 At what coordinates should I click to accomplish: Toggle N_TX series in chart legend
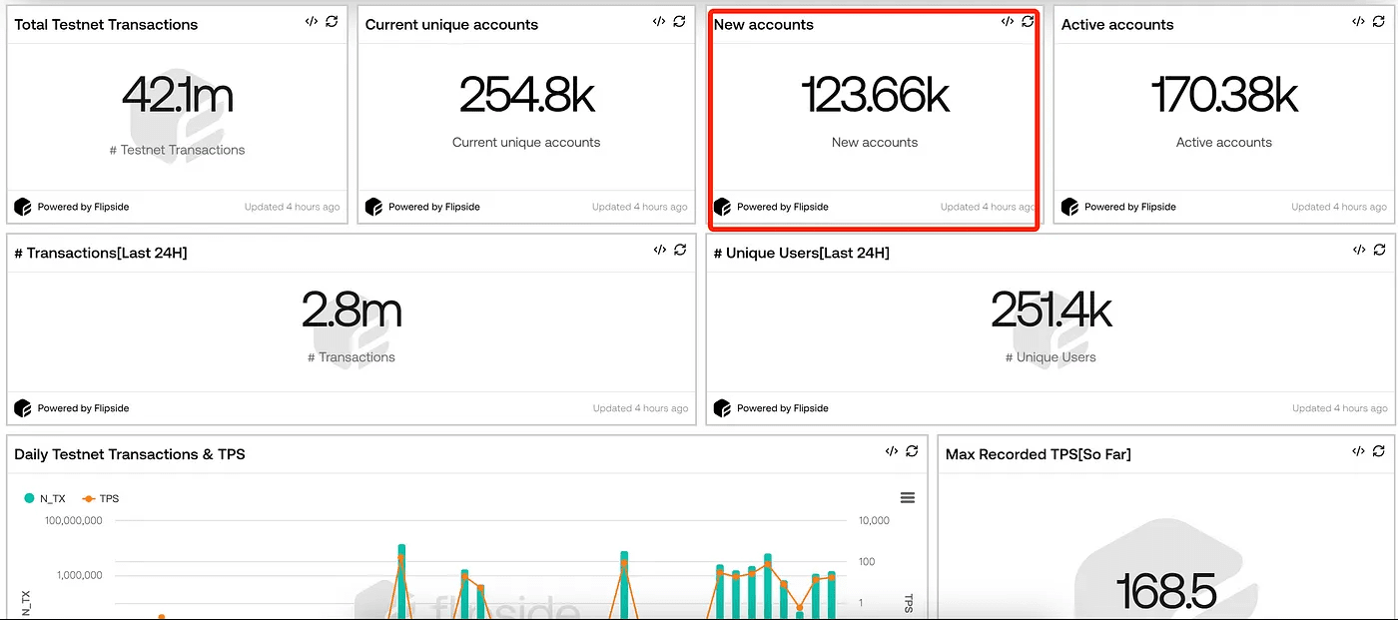45,498
